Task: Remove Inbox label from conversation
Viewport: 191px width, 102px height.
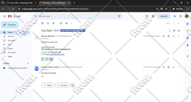Action: click(58, 31)
